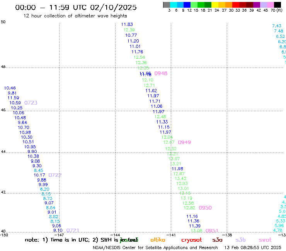This screenshot has width=286, height=251.
Task: Click the 'swot' satellite label
Action: (x=265, y=240)
